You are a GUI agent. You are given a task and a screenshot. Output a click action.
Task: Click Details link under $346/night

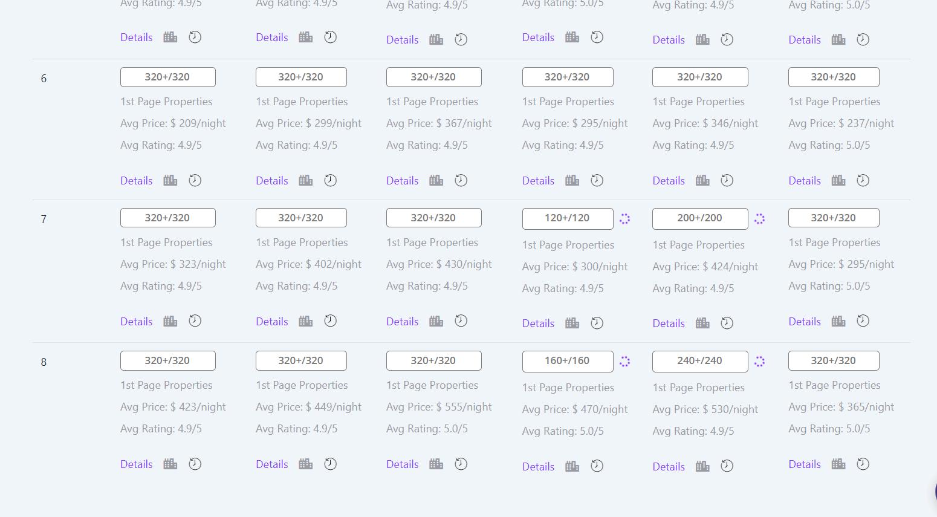[x=669, y=181]
